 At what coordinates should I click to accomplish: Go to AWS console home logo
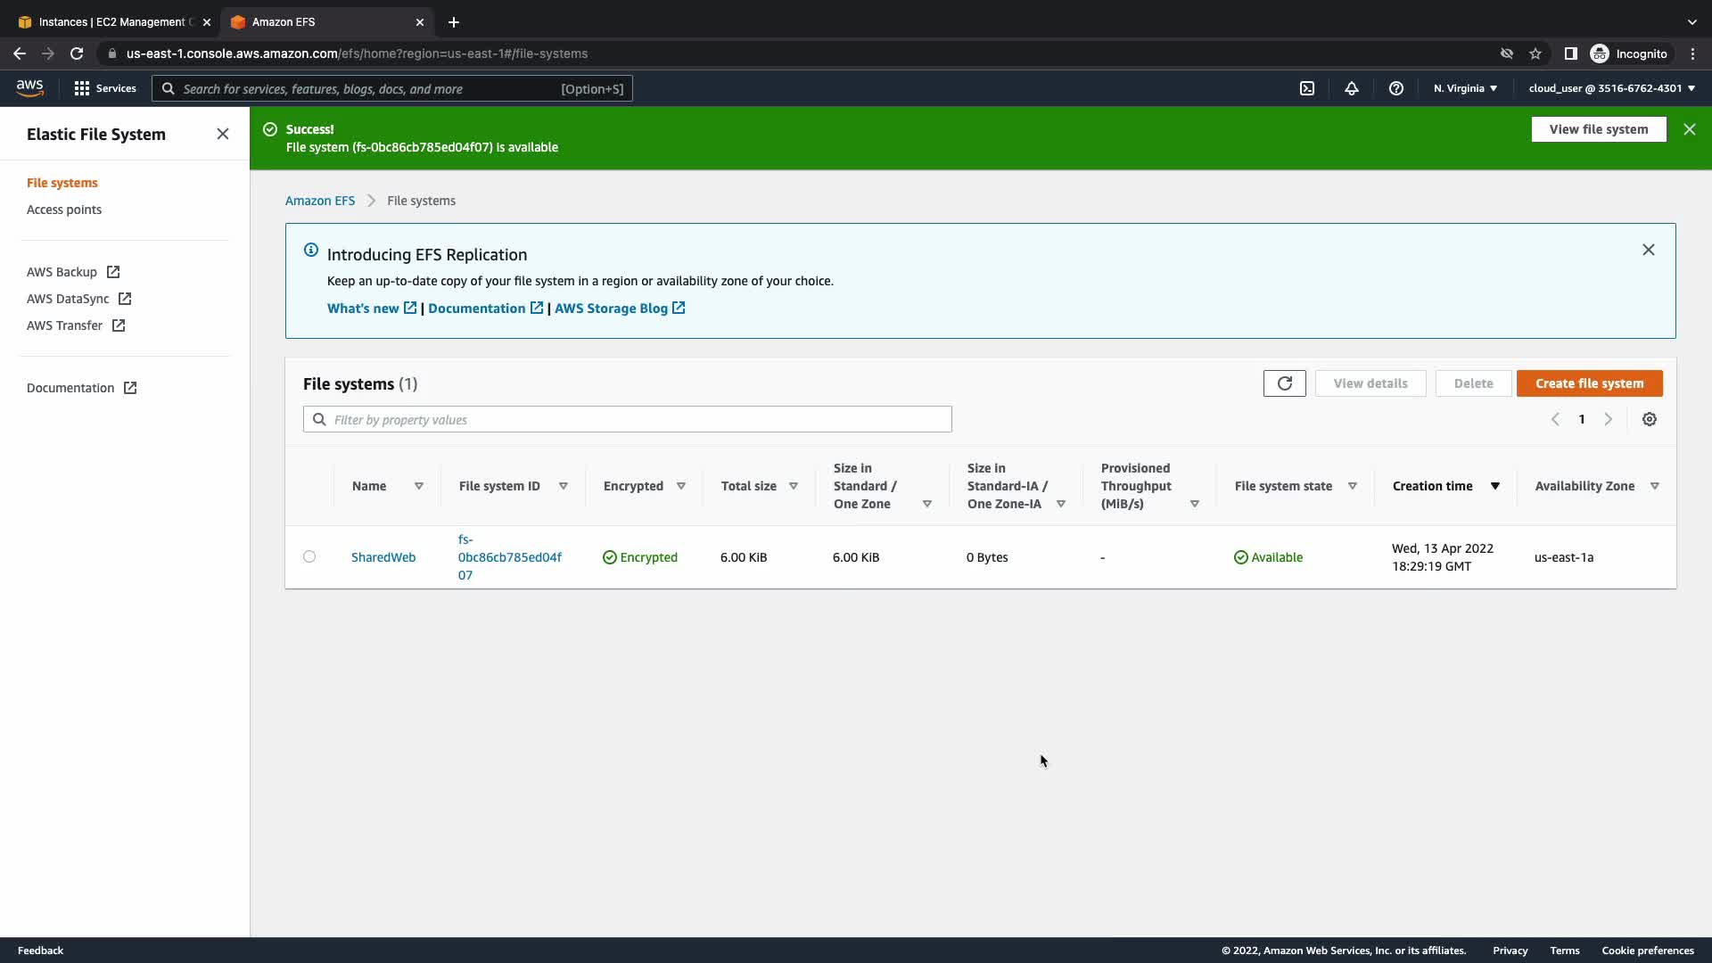pos(29,87)
